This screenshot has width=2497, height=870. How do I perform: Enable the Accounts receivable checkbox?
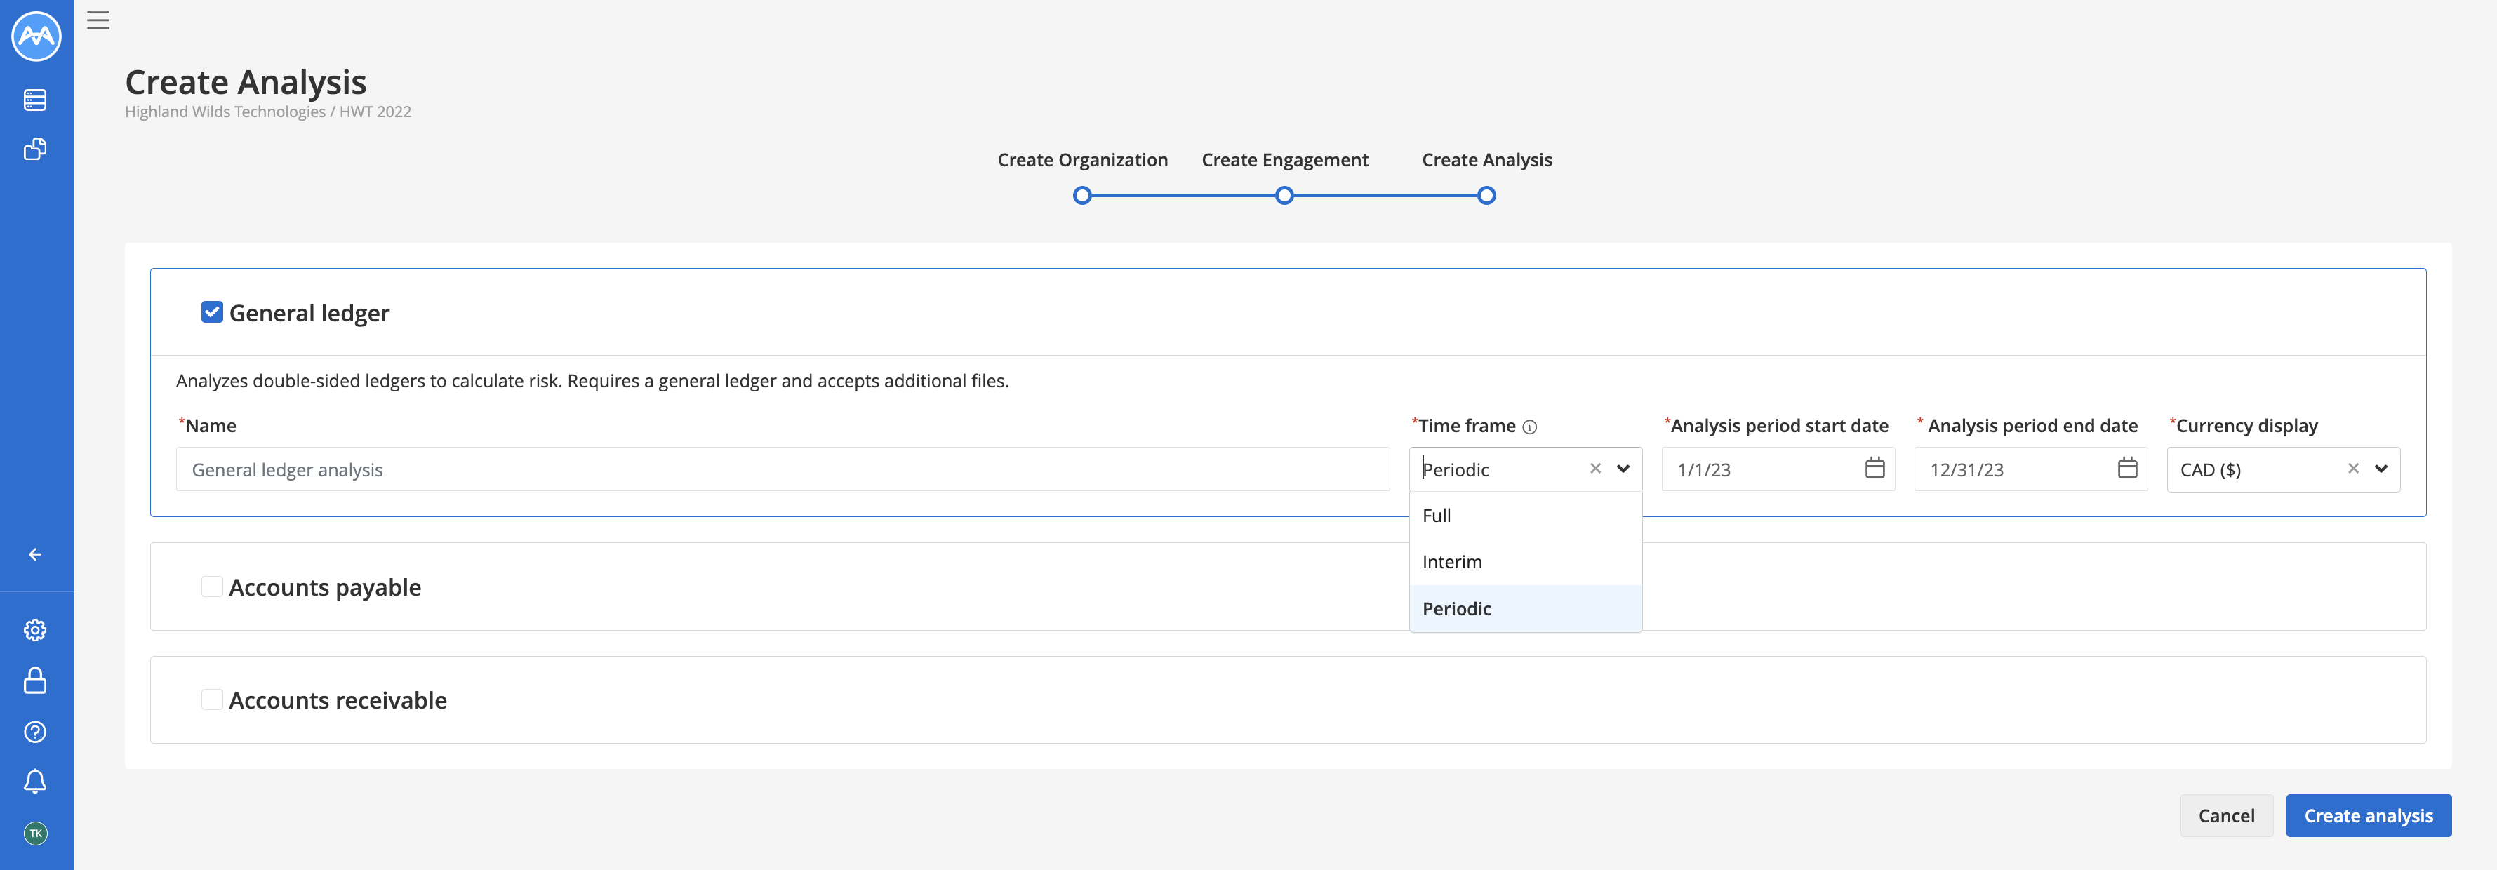point(211,700)
